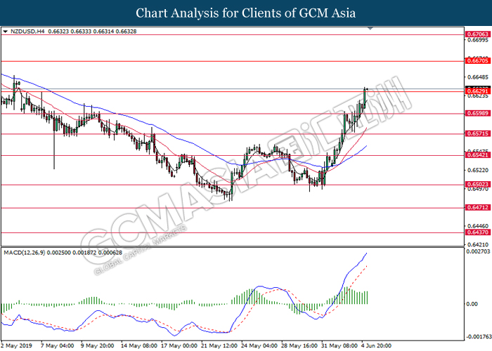Click the 0.002703 MACD scale value

(477, 251)
